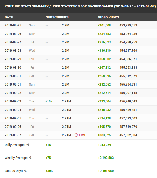
Task: Click views gain +495,670
Action: click(x=104, y=127)
